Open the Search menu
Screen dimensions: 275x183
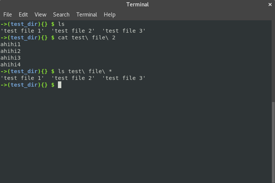pyautogui.click(x=61, y=15)
